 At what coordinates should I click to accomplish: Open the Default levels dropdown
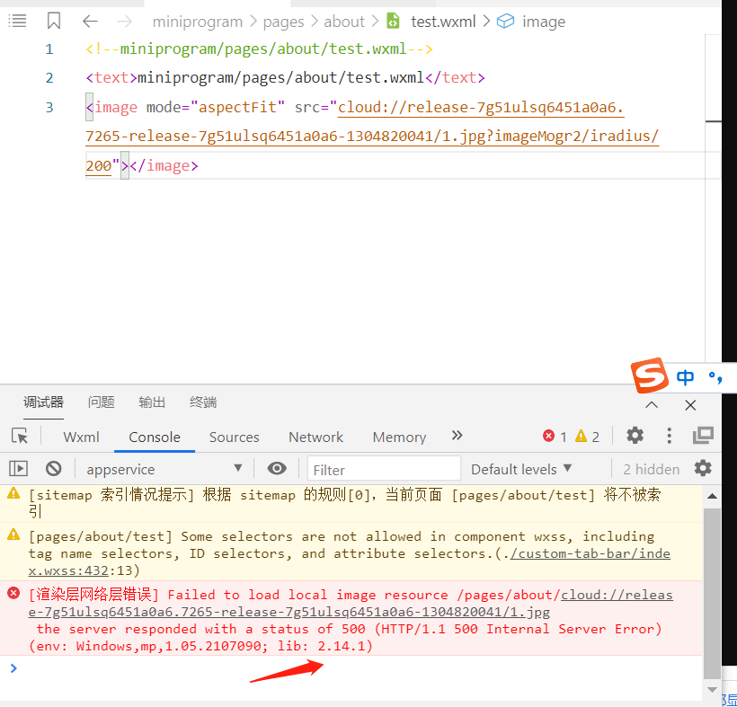pos(521,469)
